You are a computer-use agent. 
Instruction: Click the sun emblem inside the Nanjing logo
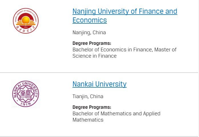click(x=26, y=19)
